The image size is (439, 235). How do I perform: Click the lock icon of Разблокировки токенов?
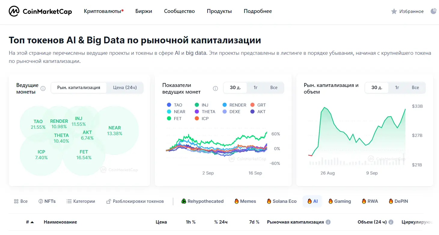[109, 201]
